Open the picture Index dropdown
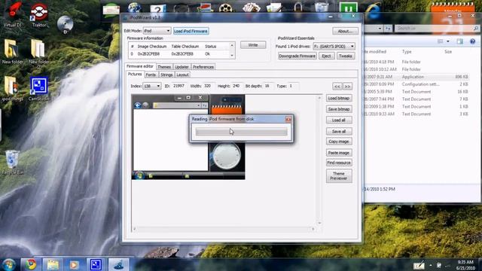This screenshot has width=482, height=271. pos(152,86)
